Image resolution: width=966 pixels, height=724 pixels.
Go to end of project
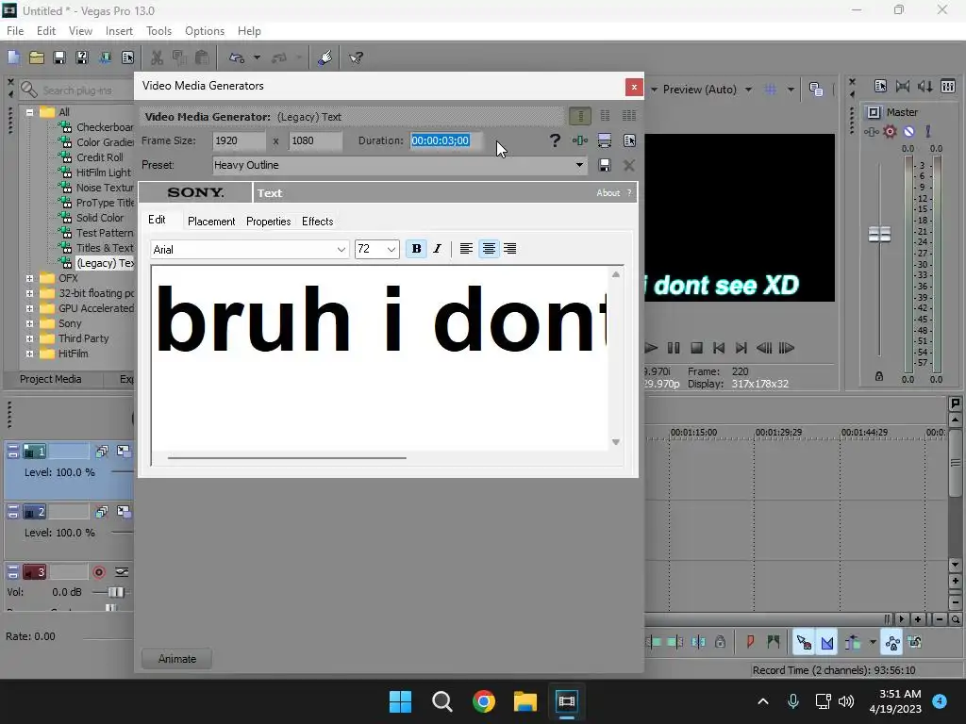741,348
